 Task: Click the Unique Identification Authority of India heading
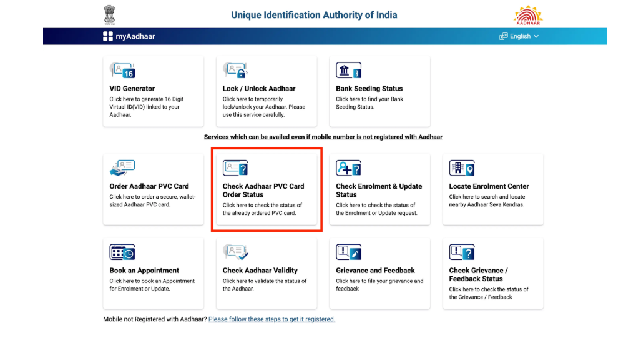point(314,15)
